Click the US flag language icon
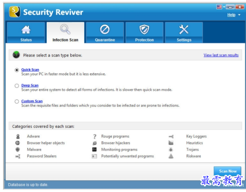246x192 pixels. [x=219, y=7]
